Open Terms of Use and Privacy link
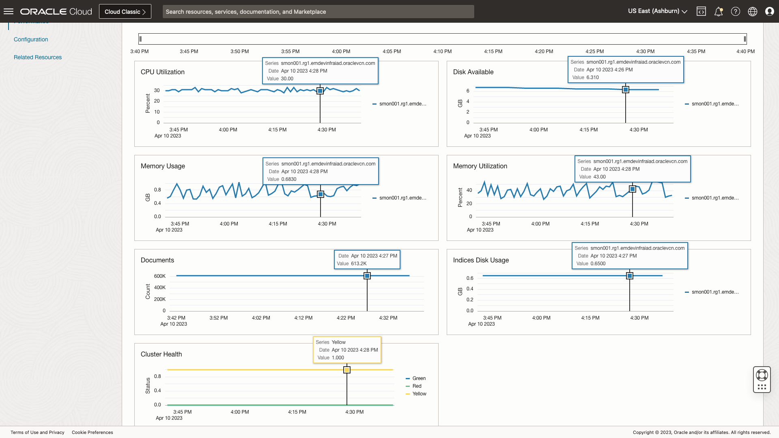The height and width of the screenshot is (438, 779). (37, 432)
